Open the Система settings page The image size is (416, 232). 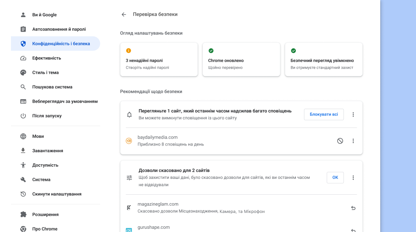(x=56, y=180)
